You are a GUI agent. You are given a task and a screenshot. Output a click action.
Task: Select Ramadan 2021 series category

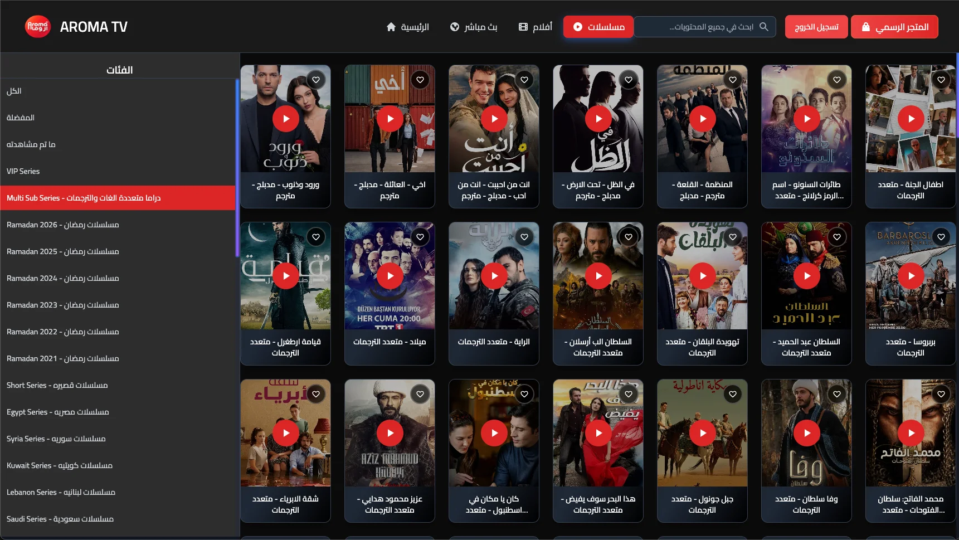coord(118,358)
